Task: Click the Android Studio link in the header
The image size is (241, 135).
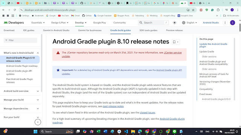Action: coord(211,22)
